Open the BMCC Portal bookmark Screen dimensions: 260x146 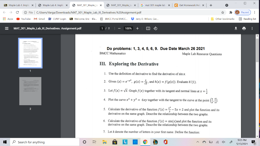coord(114,19)
